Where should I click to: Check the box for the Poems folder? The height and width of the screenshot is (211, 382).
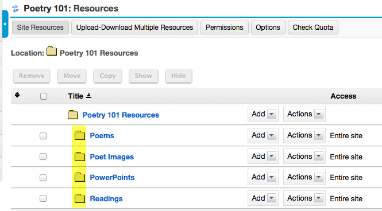coord(43,136)
